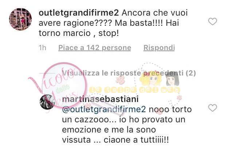This screenshot has height=151, width=233.
Task: Like the comment by outletgrandifirme2
Action: (213, 21)
